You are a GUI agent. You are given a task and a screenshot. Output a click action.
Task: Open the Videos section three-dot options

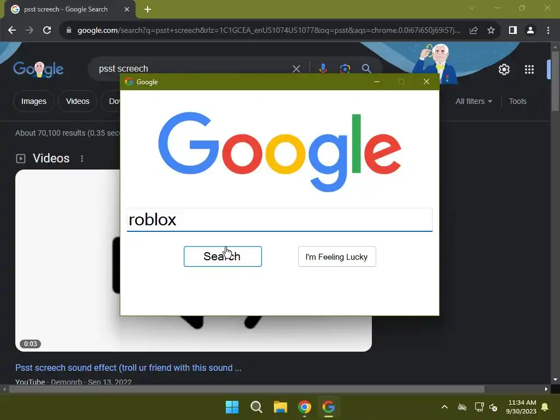82,159
